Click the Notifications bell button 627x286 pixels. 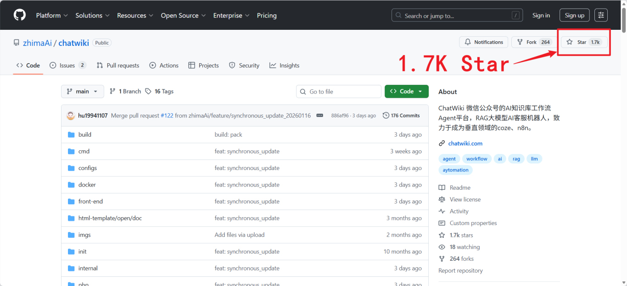tap(483, 42)
